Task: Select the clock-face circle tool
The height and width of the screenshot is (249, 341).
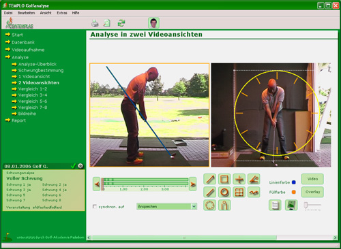Action: [x=210, y=205]
